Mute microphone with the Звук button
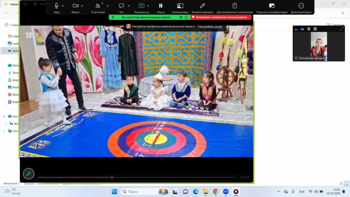 click(56, 6)
